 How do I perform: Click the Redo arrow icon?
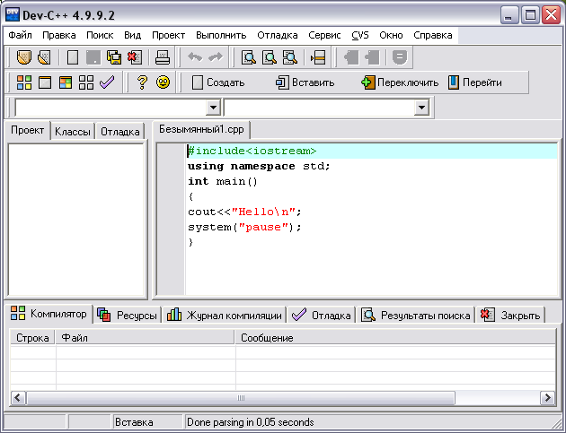pyautogui.click(x=216, y=57)
